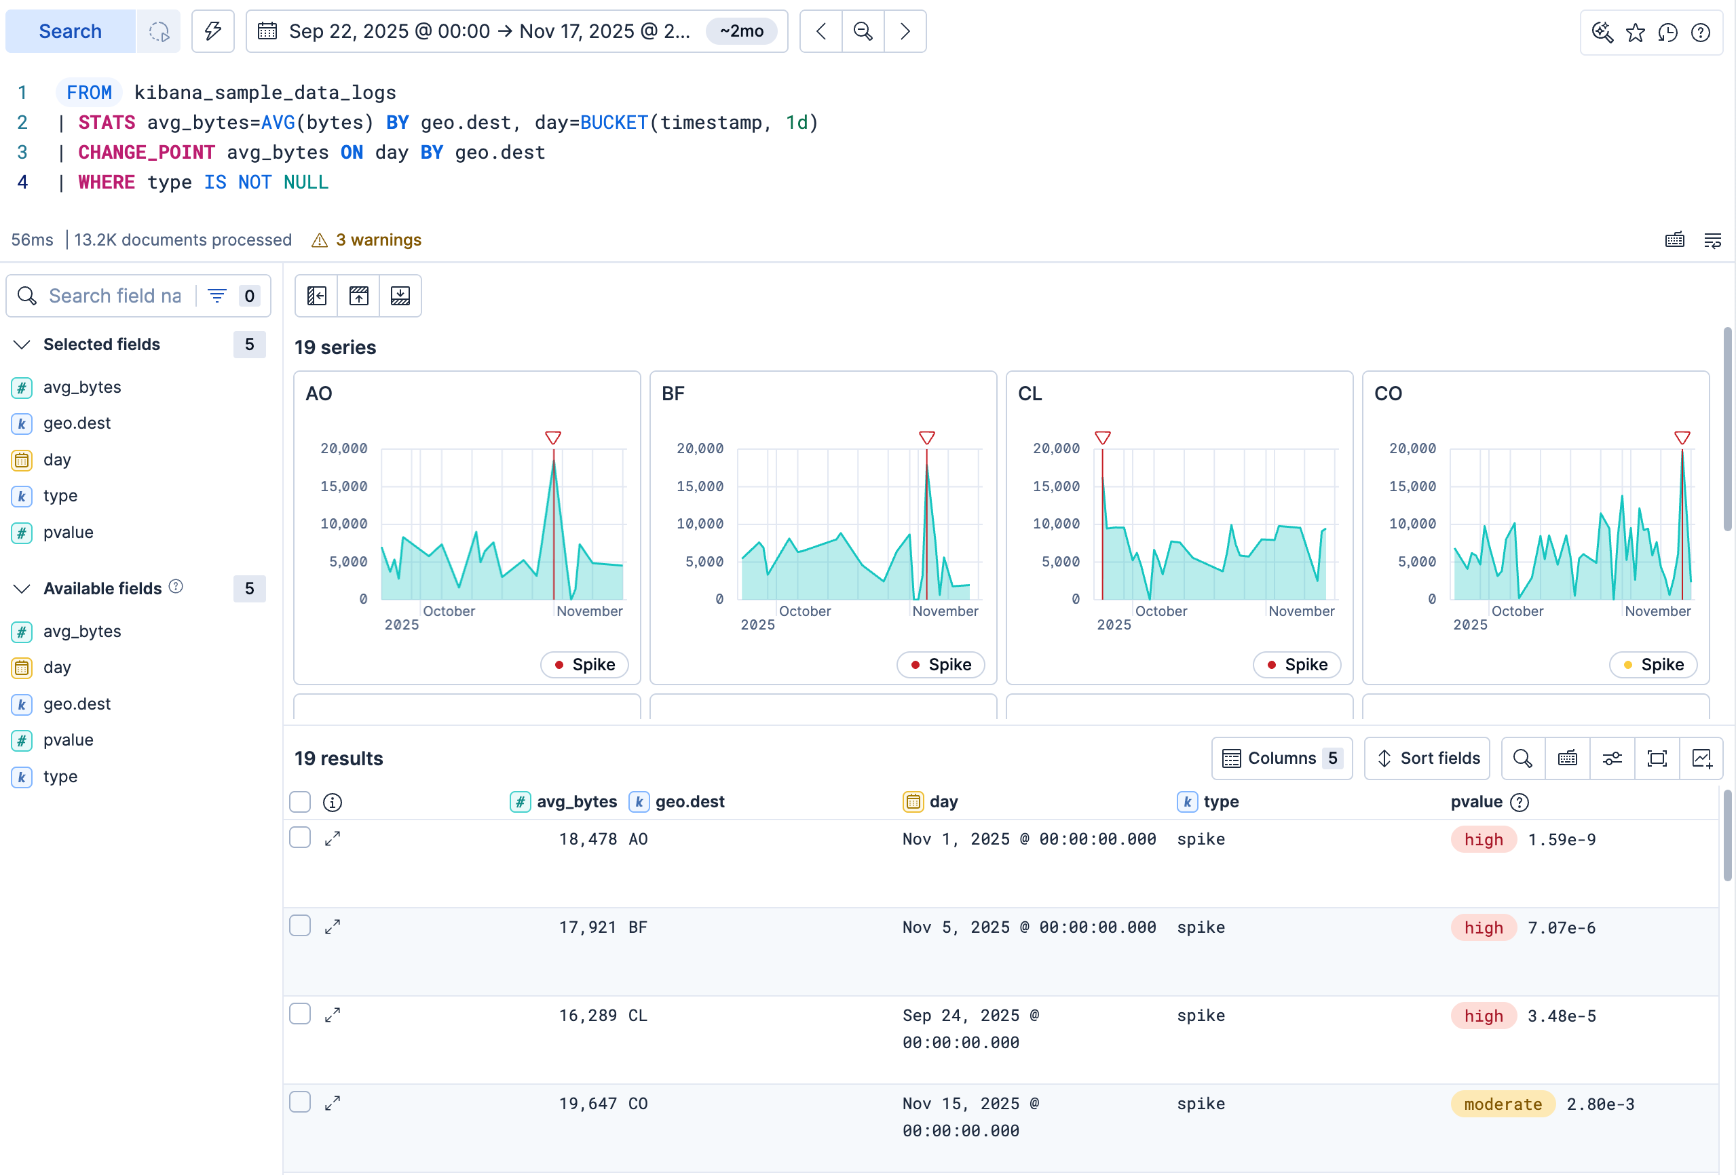Screen dimensions: 1736x1175
Task: Focus the Search field names input
Action: [x=115, y=296]
